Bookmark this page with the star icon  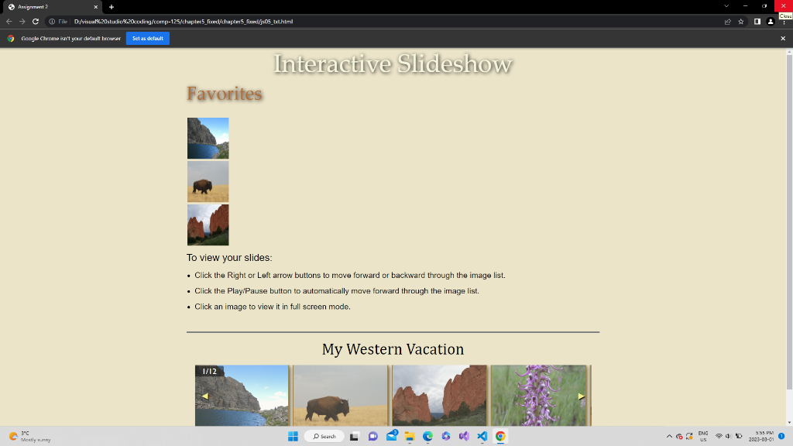point(741,21)
